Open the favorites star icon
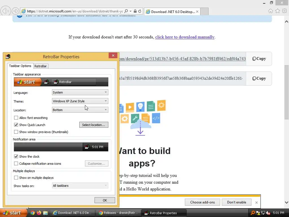Viewport: 289px width, 217px height. [x=277, y=11]
